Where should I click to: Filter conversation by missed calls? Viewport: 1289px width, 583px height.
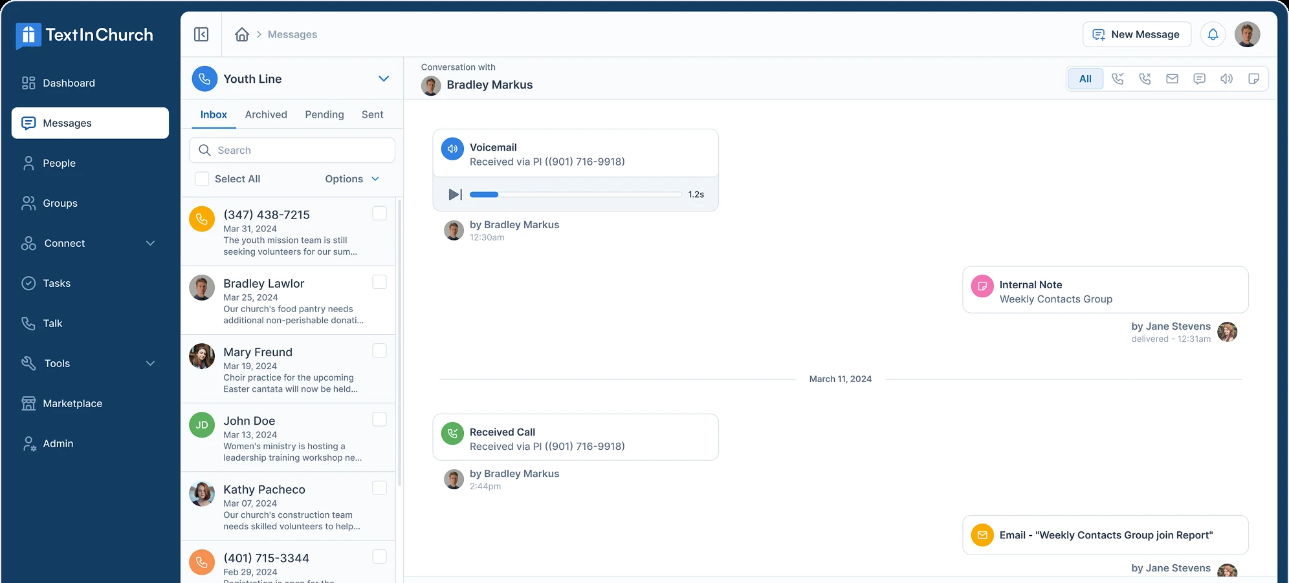tap(1145, 78)
